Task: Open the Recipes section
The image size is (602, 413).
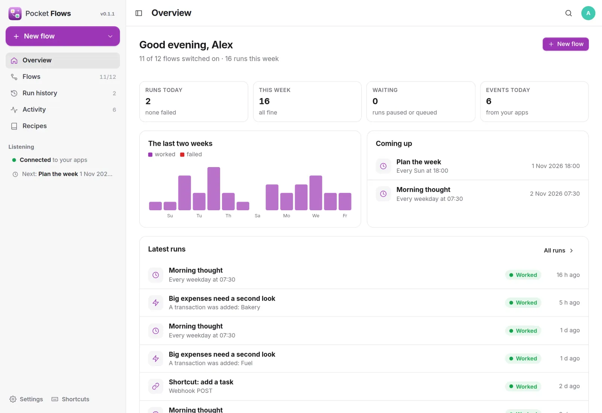Action: tap(63, 126)
